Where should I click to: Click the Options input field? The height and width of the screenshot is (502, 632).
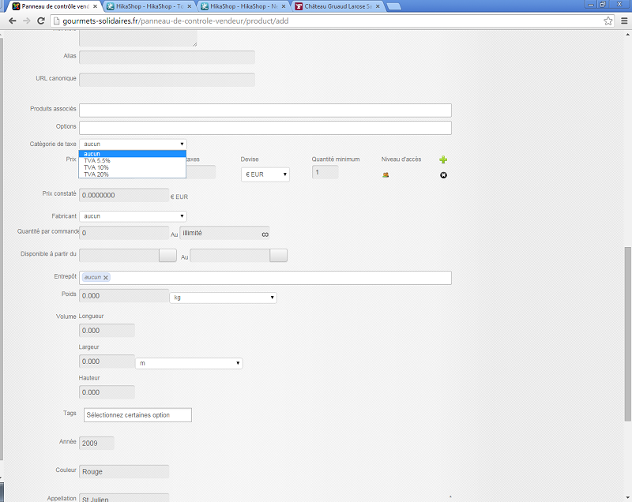point(265,128)
